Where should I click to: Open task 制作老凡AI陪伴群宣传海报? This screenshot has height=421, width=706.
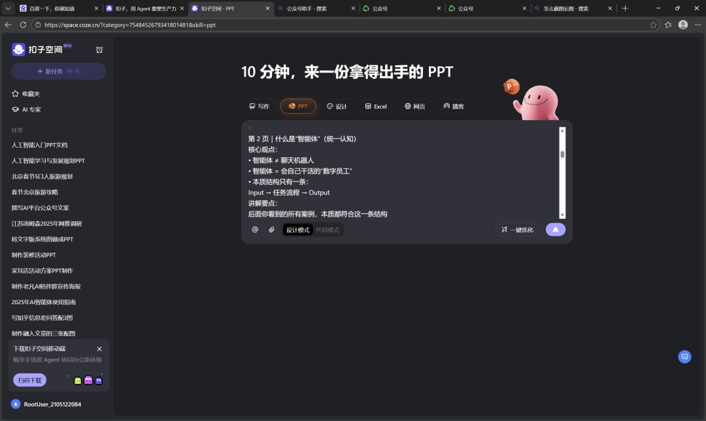click(x=46, y=287)
